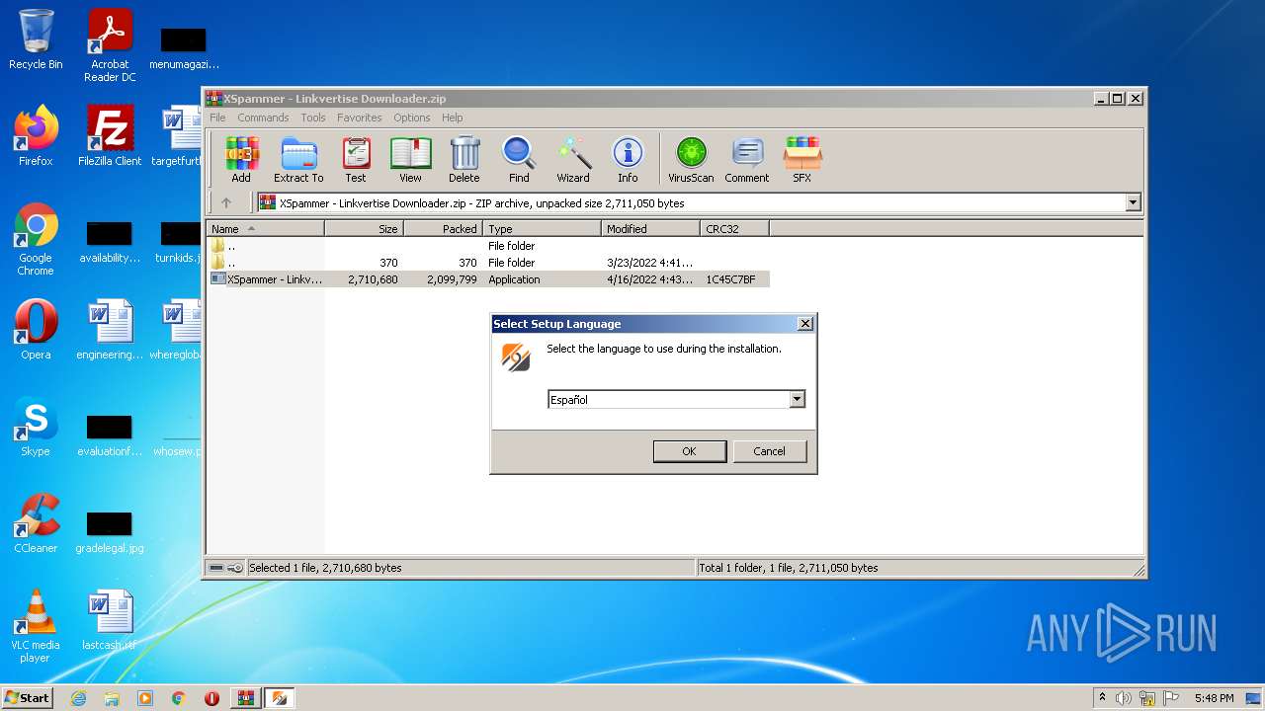Click the Comment toolbar icon
The image size is (1265, 711).
tap(747, 160)
